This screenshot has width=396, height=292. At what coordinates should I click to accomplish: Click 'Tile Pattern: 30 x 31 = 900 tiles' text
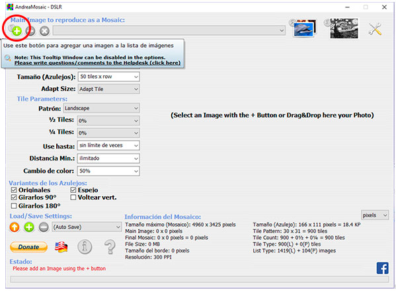290,231
